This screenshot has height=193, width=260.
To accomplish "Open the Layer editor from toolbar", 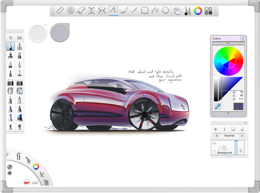I will 177,11.
